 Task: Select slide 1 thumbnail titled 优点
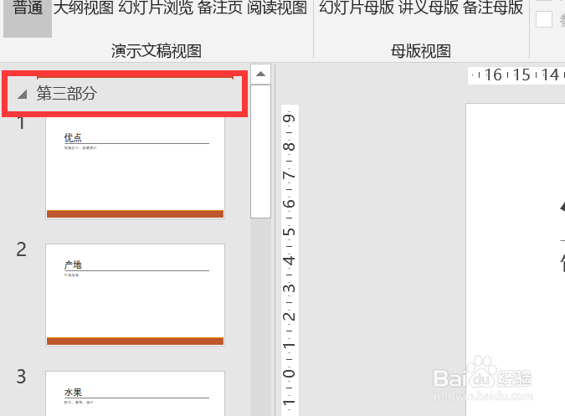135,167
